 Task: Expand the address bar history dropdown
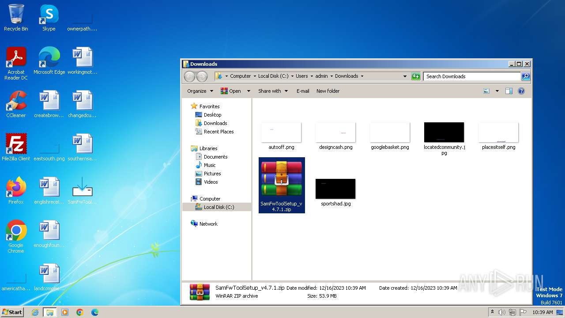click(x=405, y=76)
